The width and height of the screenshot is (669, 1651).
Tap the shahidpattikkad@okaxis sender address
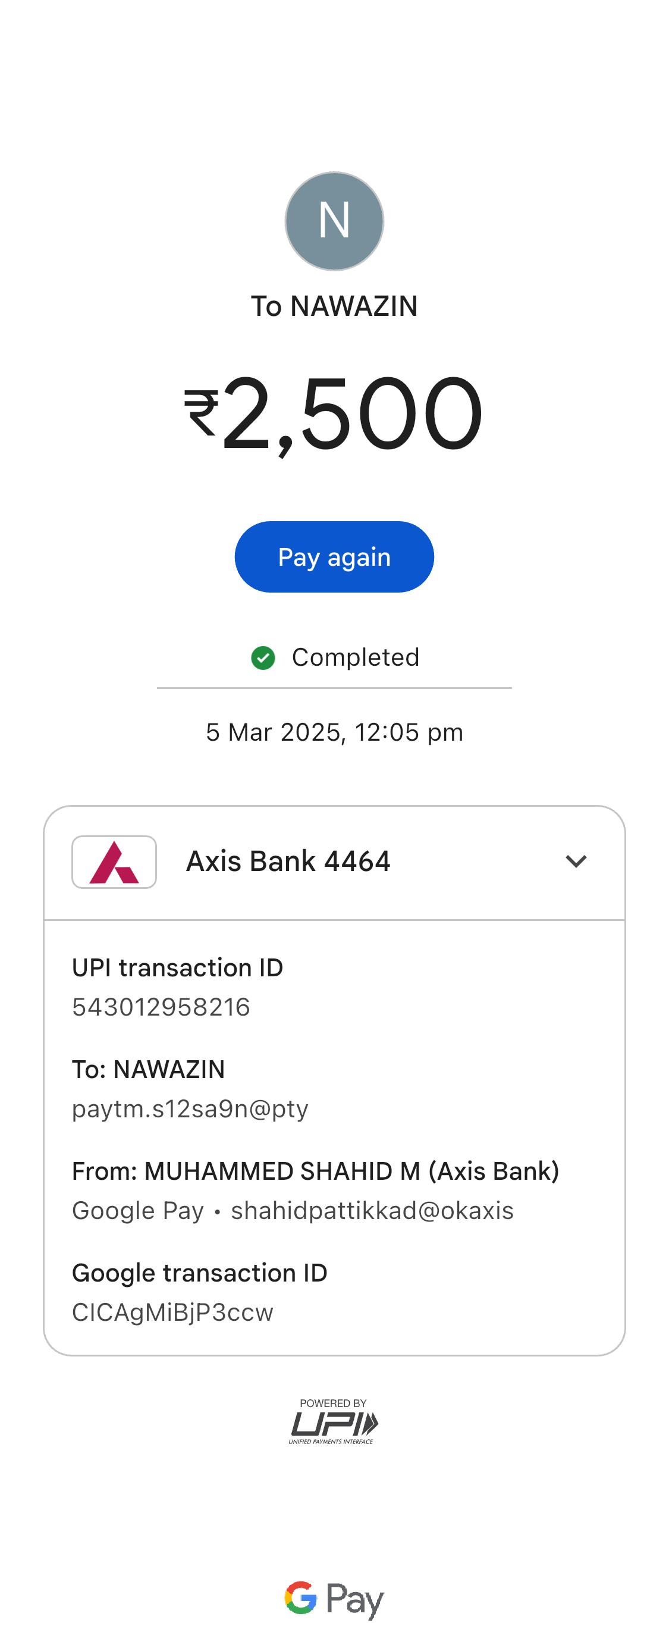372,1211
